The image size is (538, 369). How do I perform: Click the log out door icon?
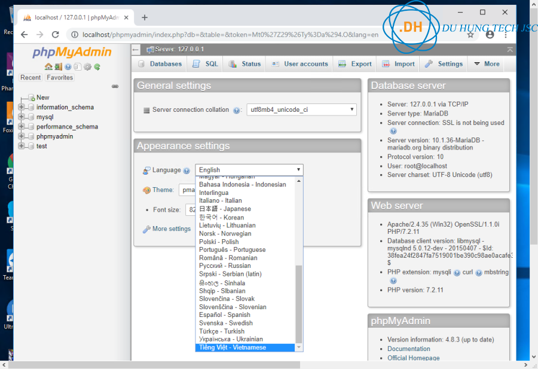[x=59, y=67]
